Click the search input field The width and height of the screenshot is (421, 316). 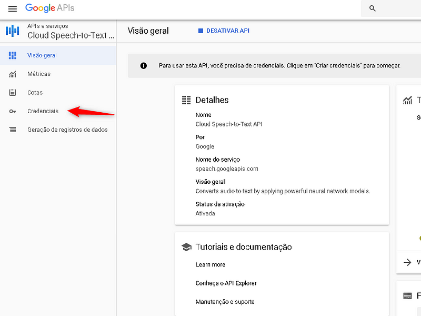click(x=391, y=8)
